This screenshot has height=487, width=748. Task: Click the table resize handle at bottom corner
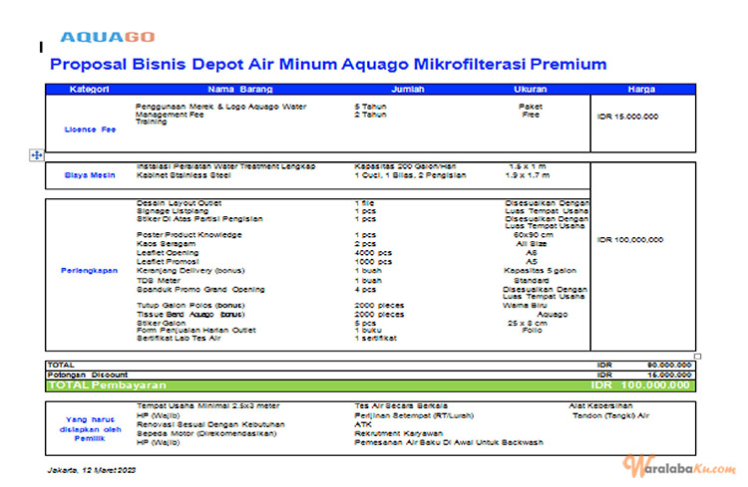point(697,357)
